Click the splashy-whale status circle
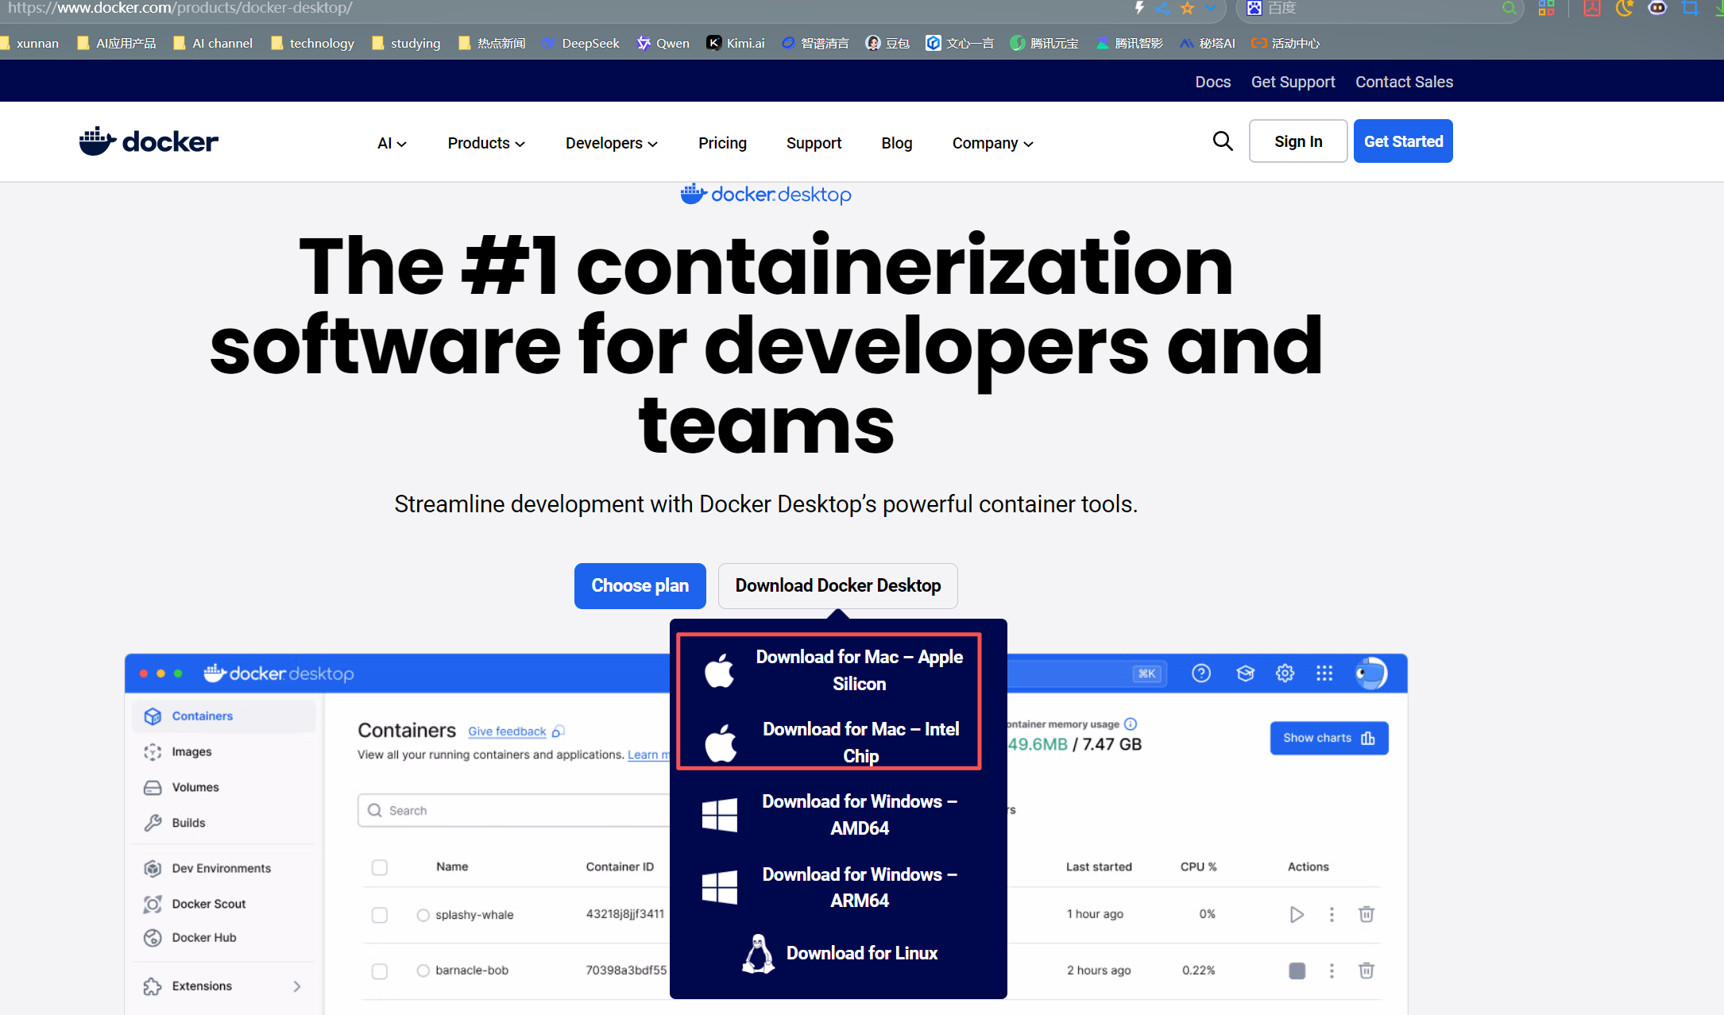Image resolution: width=1724 pixels, height=1015 pixels. [423, 916]
